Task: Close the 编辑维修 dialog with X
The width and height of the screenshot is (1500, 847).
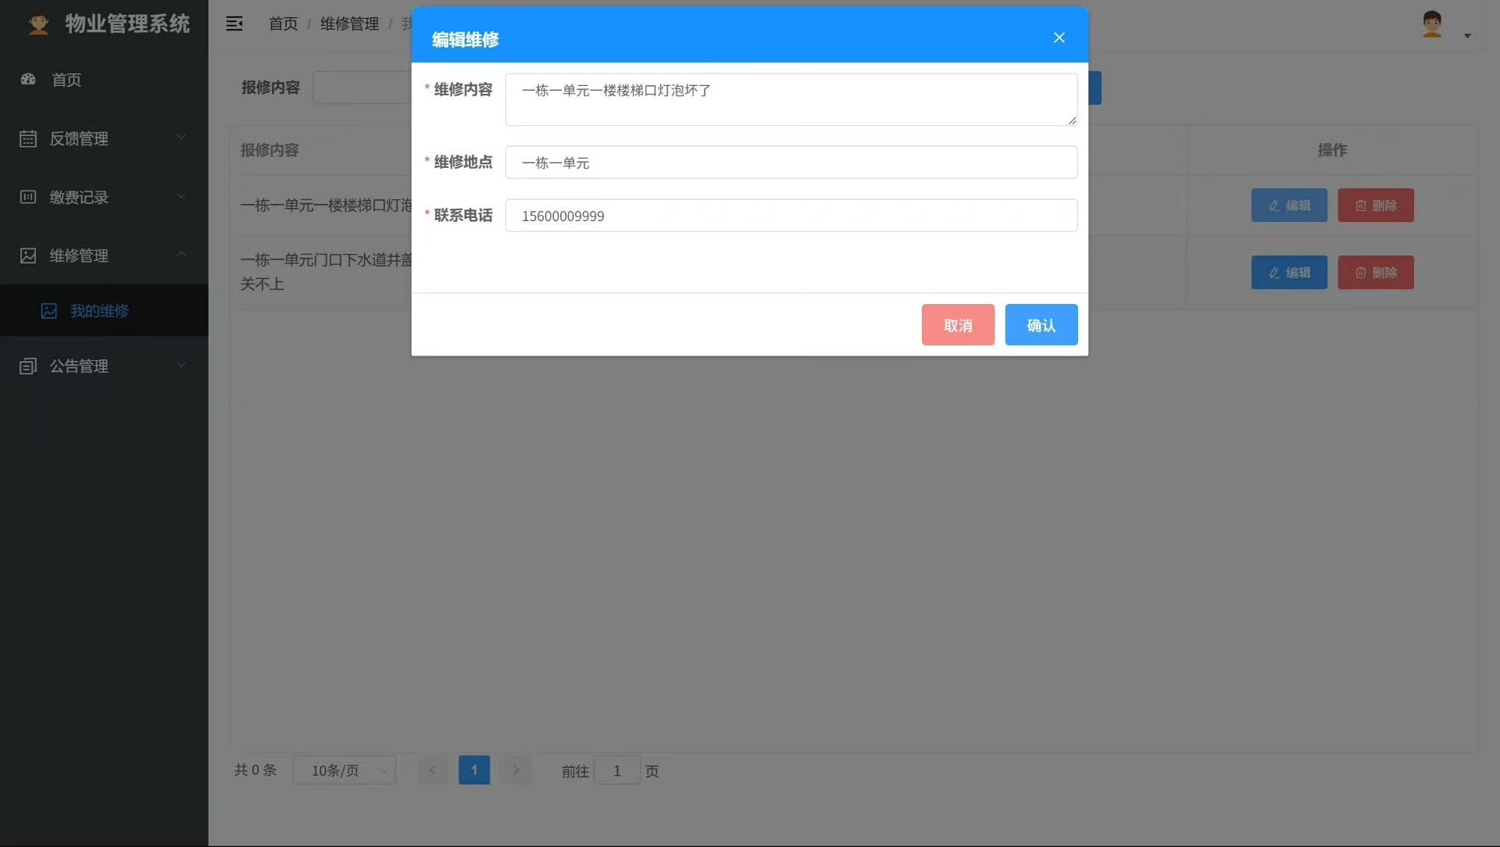Action: point(1059,38)
